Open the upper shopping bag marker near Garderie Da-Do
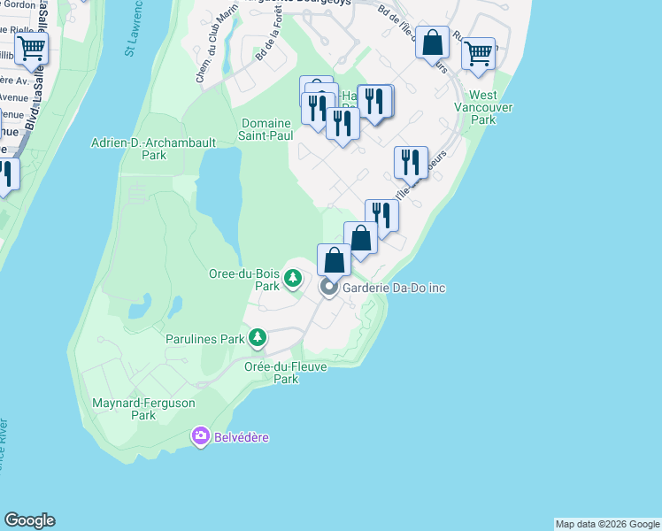 (x=360, y=239)
